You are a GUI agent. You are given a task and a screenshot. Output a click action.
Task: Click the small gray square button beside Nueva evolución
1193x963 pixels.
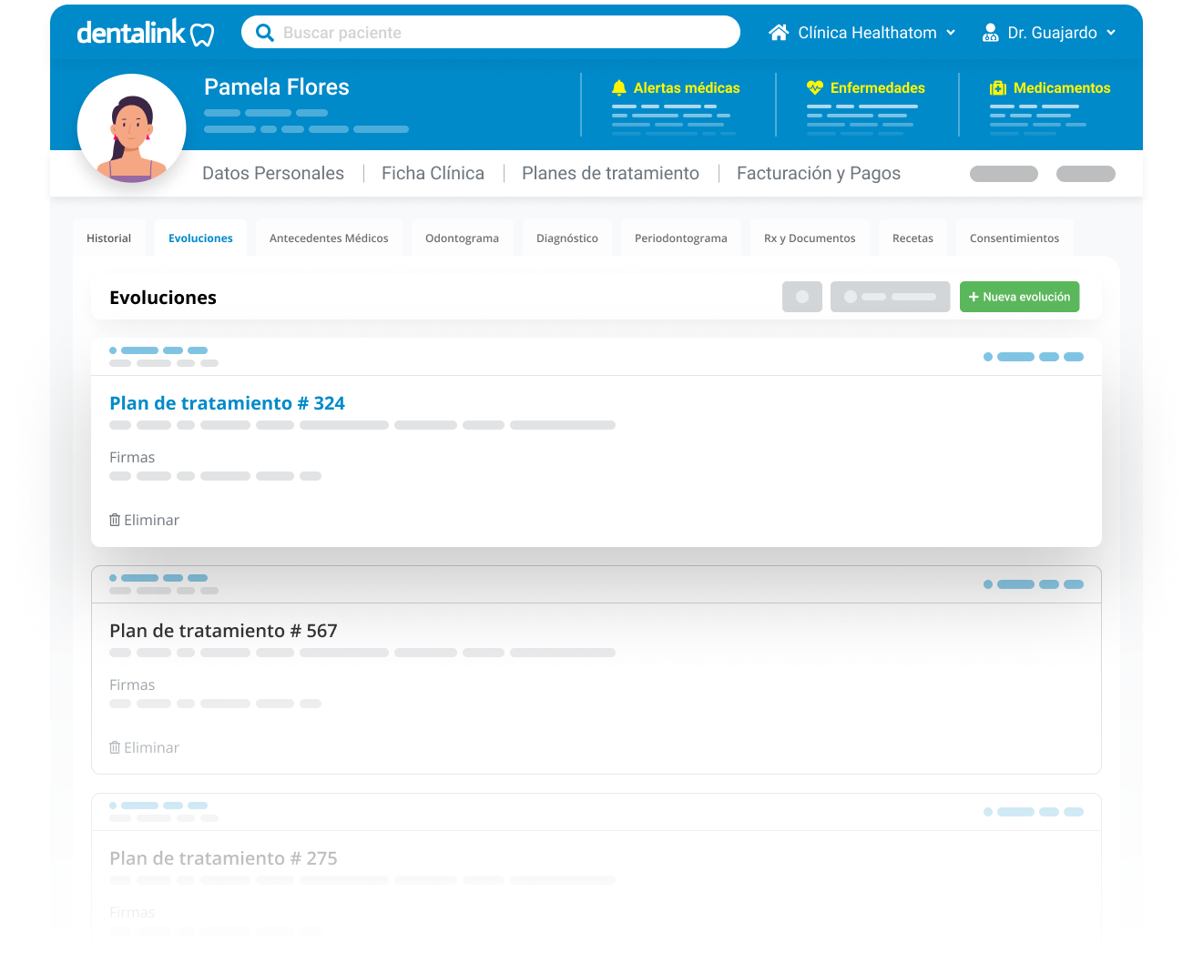(x=802, y=297)
